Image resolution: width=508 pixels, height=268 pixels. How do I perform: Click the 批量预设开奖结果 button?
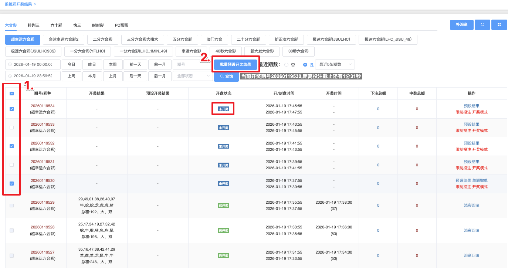(x=235, y=65)
